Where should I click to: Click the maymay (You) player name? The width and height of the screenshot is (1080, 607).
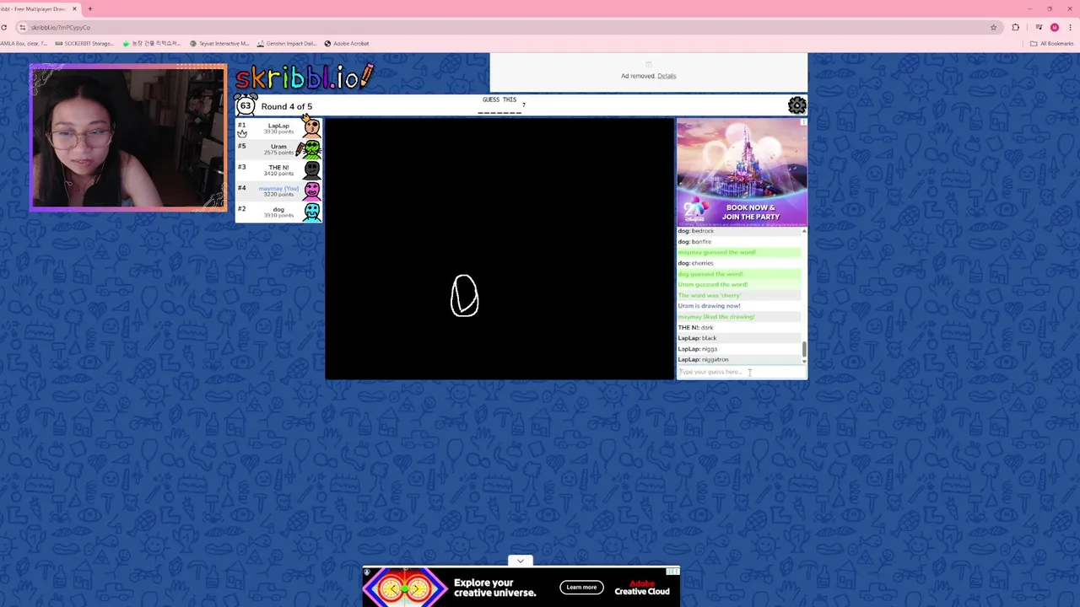pos(278,189)
